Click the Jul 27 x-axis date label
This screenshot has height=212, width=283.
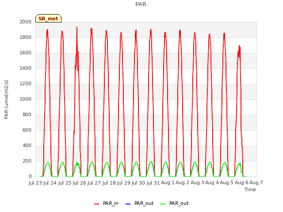94,183
